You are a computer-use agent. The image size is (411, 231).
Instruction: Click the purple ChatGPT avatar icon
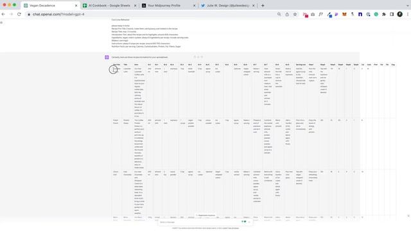107,57
